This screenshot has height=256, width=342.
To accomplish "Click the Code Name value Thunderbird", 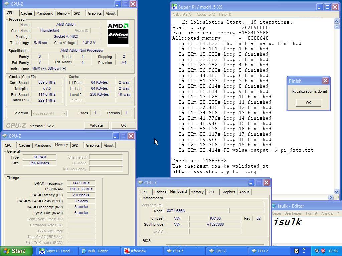I will 49,30.
